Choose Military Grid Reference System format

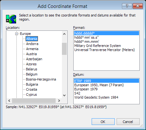tap(106, 46)
